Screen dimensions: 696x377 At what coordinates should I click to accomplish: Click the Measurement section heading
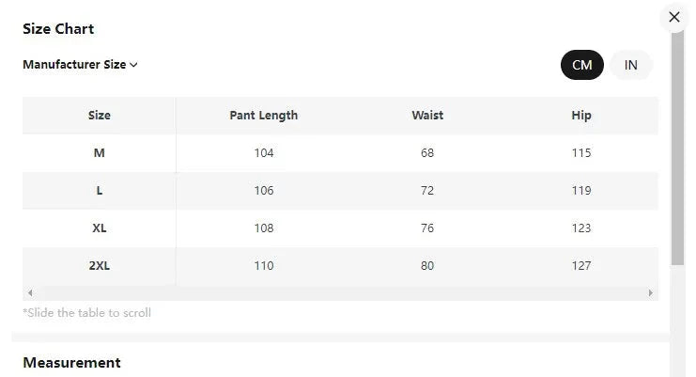71,363
